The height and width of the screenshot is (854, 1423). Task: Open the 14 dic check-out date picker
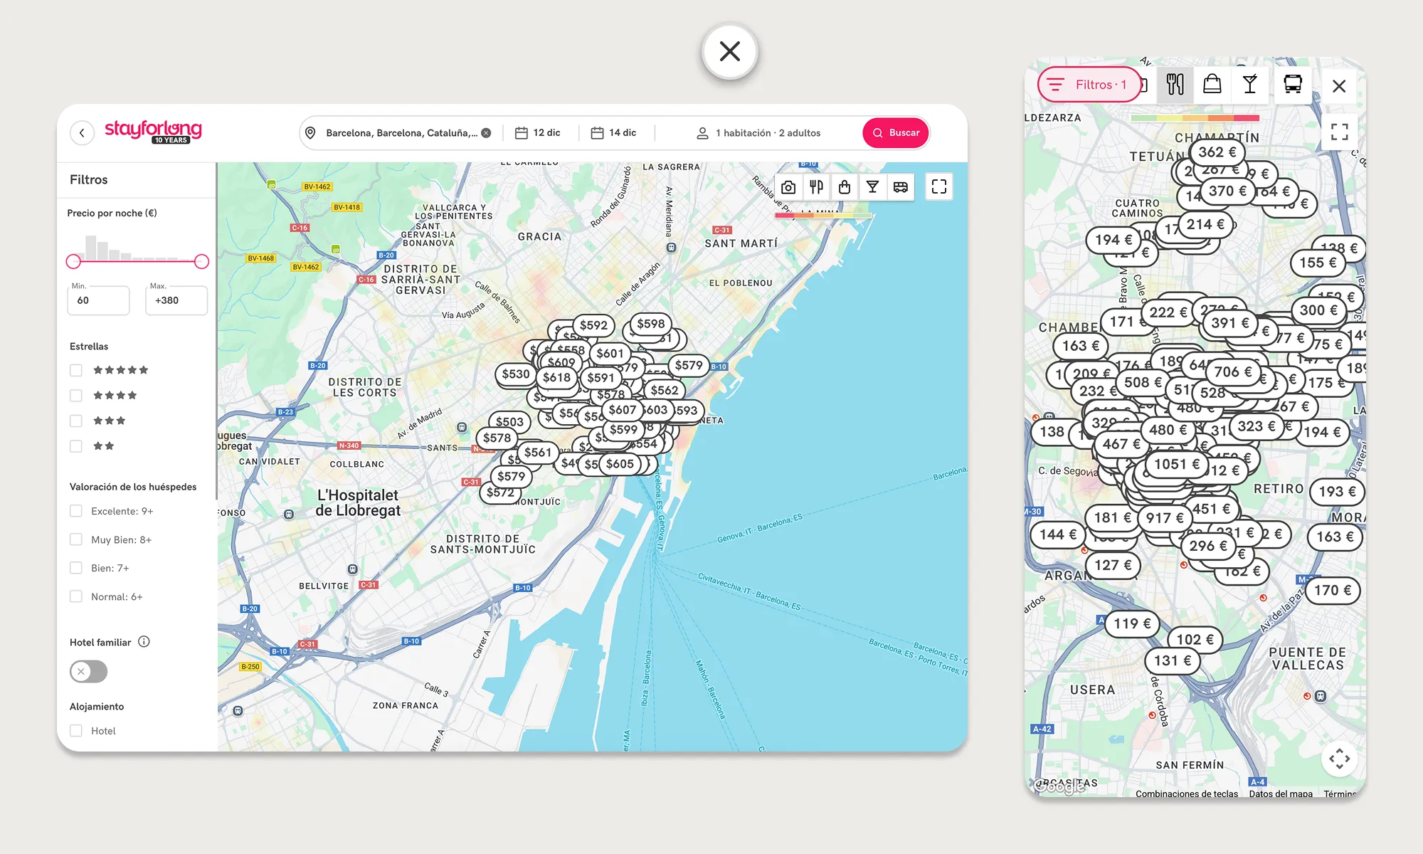[614, 133]
